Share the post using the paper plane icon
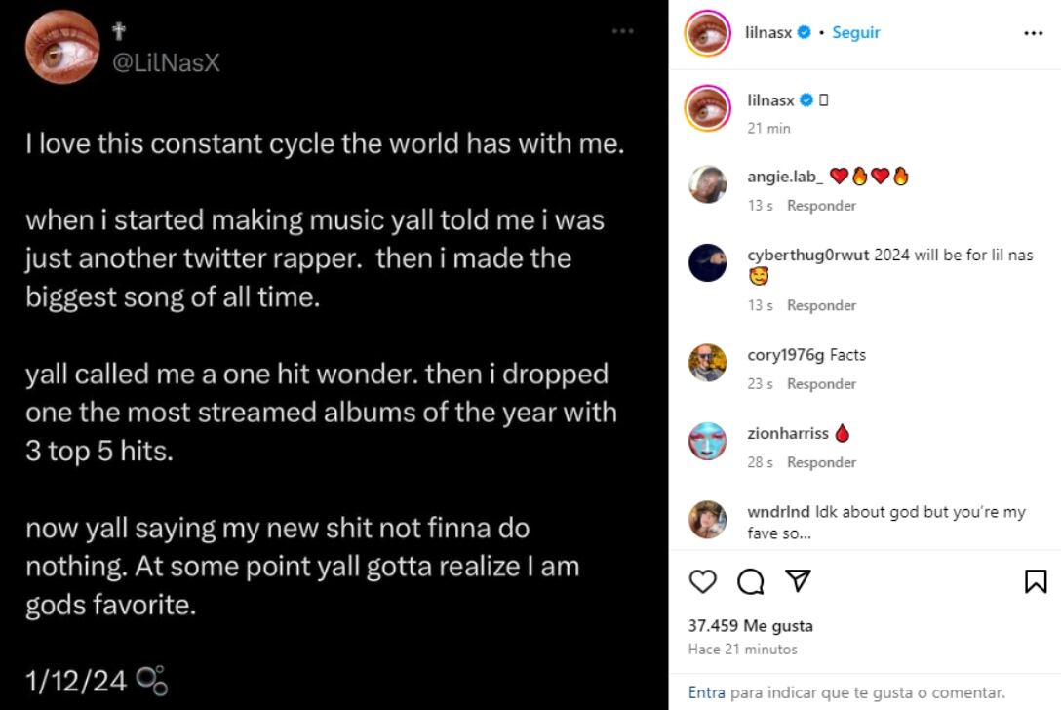The width and height of the screenshot is (1061, 710). tap(797, 581)
